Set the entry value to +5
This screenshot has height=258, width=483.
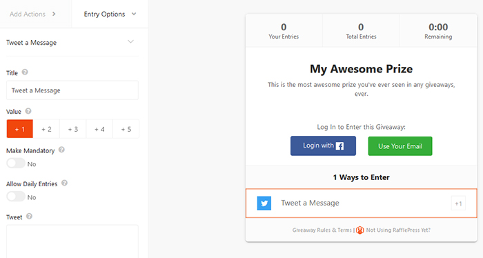point(126,129)
